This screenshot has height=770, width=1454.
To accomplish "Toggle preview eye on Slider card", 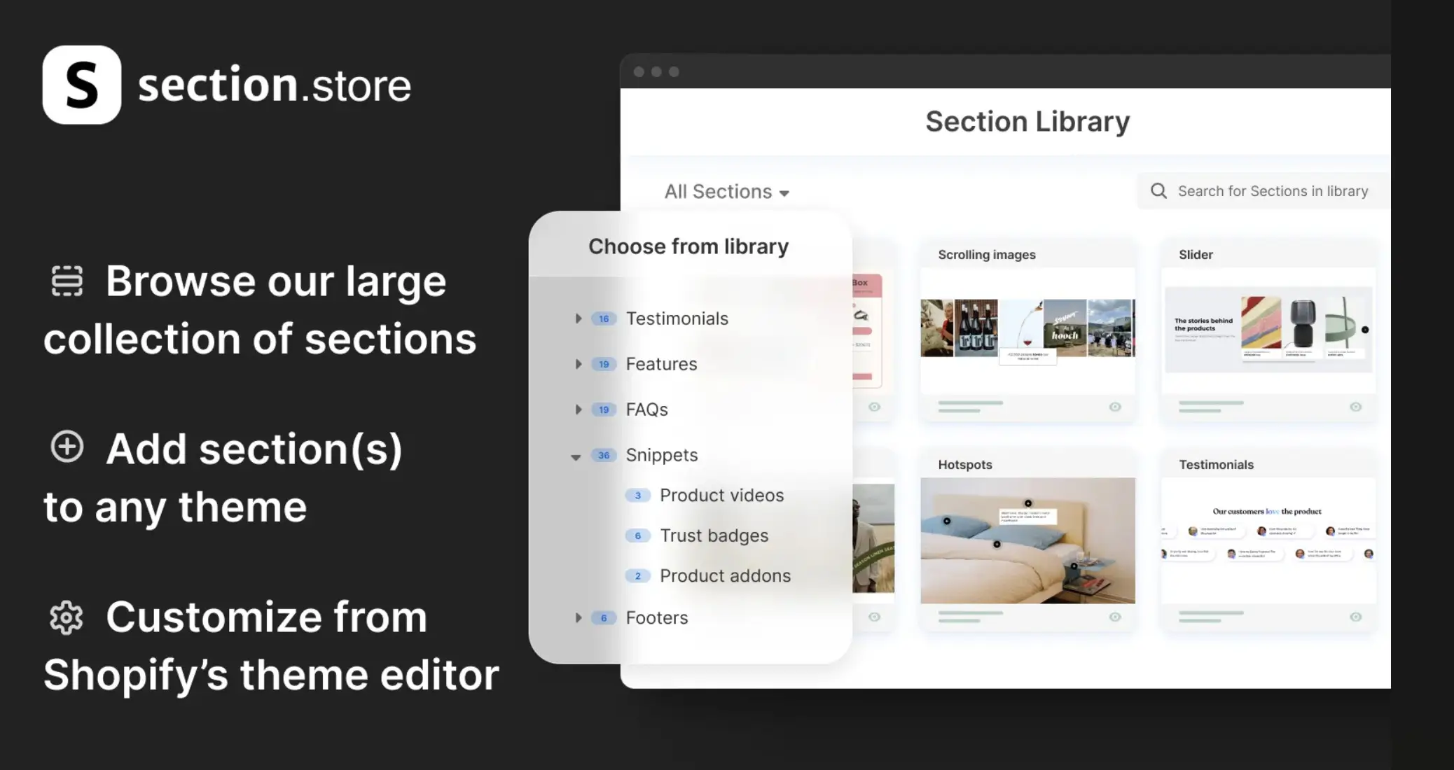I will click(1355, 407).
